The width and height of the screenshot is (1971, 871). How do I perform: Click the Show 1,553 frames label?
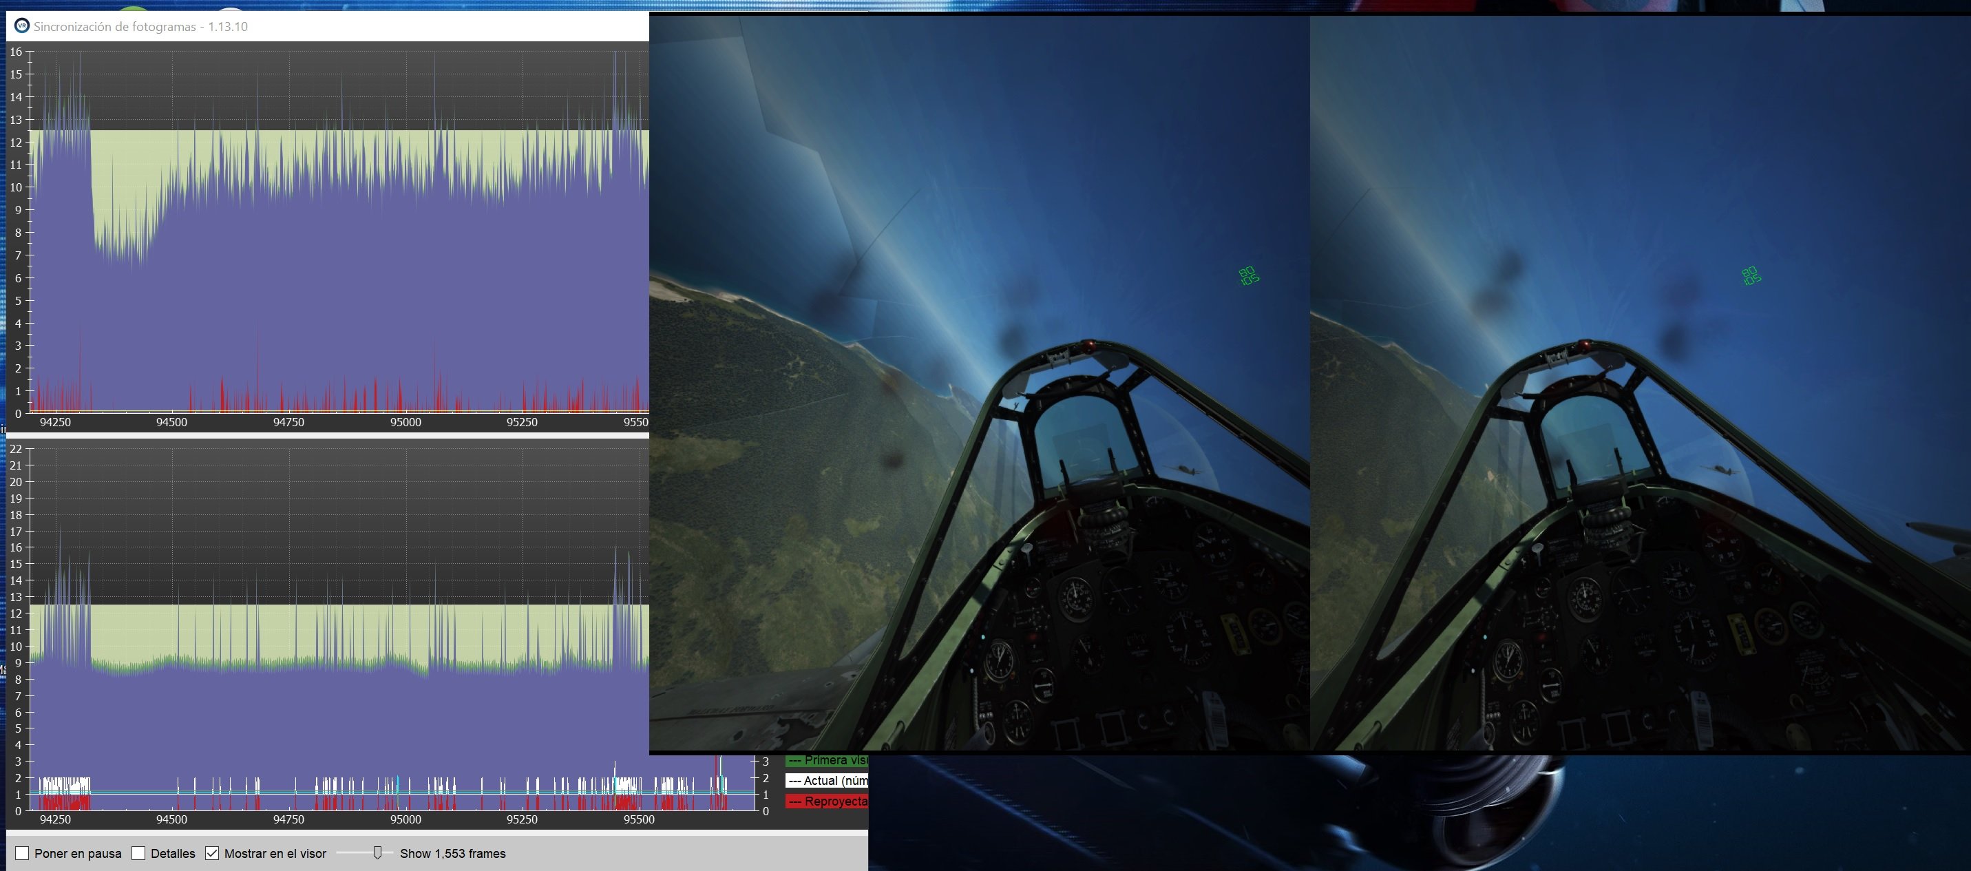pos(452,853)
